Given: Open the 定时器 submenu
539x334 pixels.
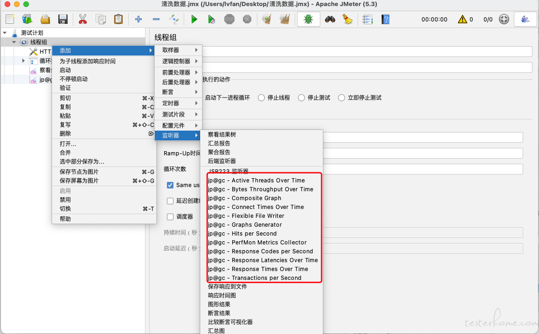Looking at the screenshot, I should click(179, 103).
